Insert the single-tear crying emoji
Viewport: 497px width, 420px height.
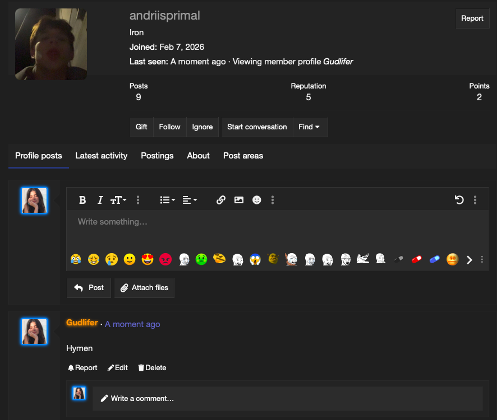112,259
